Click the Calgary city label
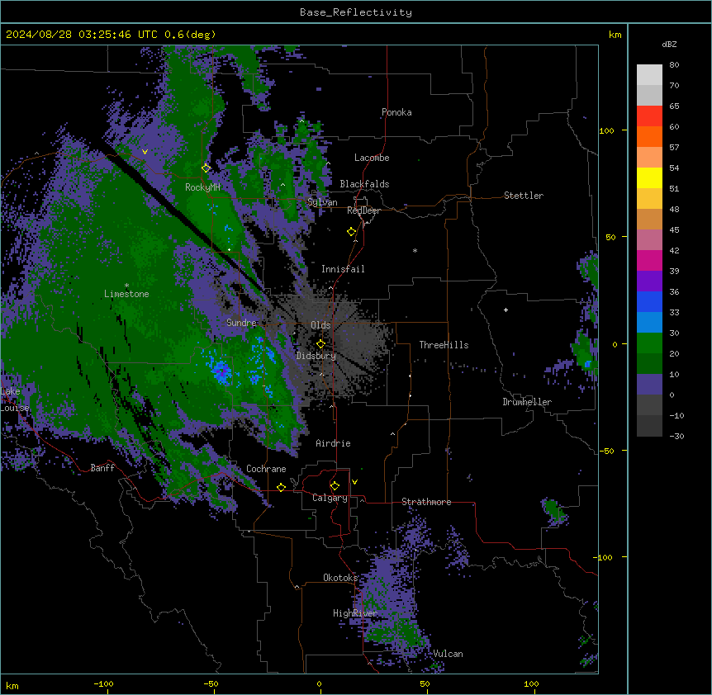 pyautogui.click(x=330, y=498)
